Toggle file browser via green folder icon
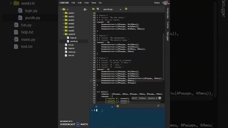The height and width of the screenshot is (128, 228). (93, 9)
